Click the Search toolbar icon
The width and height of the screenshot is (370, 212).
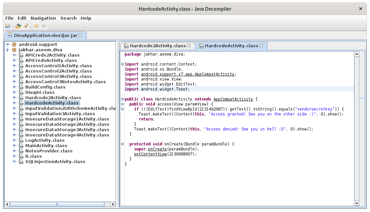point(26,26)
